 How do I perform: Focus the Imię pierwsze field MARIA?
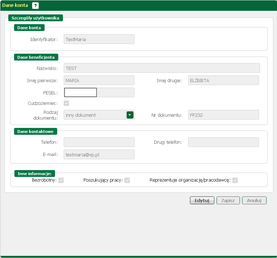coord(99,80)
